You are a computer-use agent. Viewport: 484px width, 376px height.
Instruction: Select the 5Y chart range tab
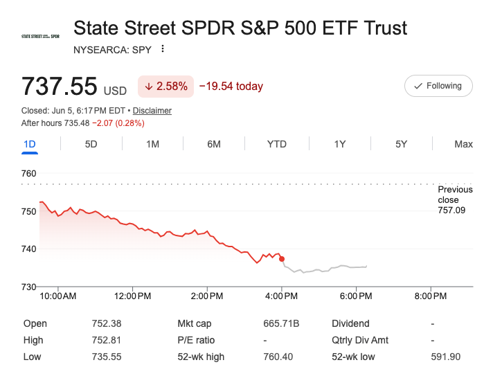point(402,144)
